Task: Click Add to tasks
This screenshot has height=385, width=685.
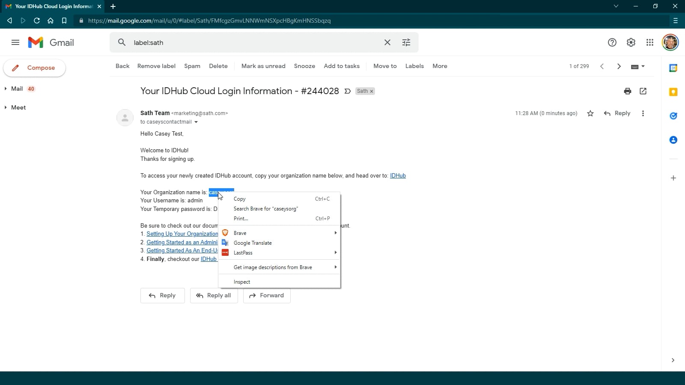Action: click(x=342, y=66)
